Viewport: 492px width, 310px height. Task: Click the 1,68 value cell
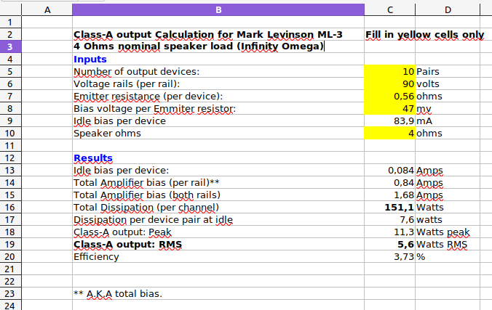click(x=389, y=195)
